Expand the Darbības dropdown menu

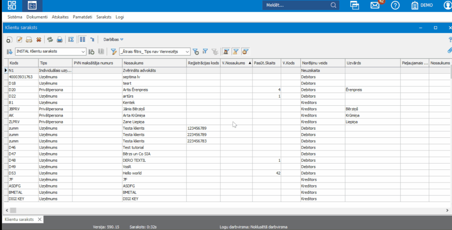click(x=113, y=40)
